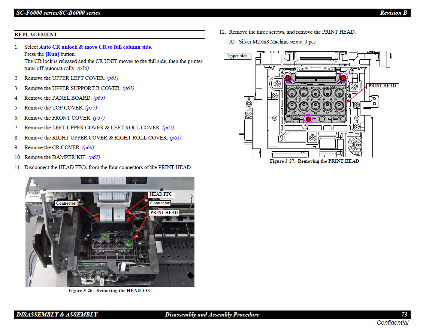Go to p66 for the CR COVER
The image size is (429, 330).
[x=88, y=147]
